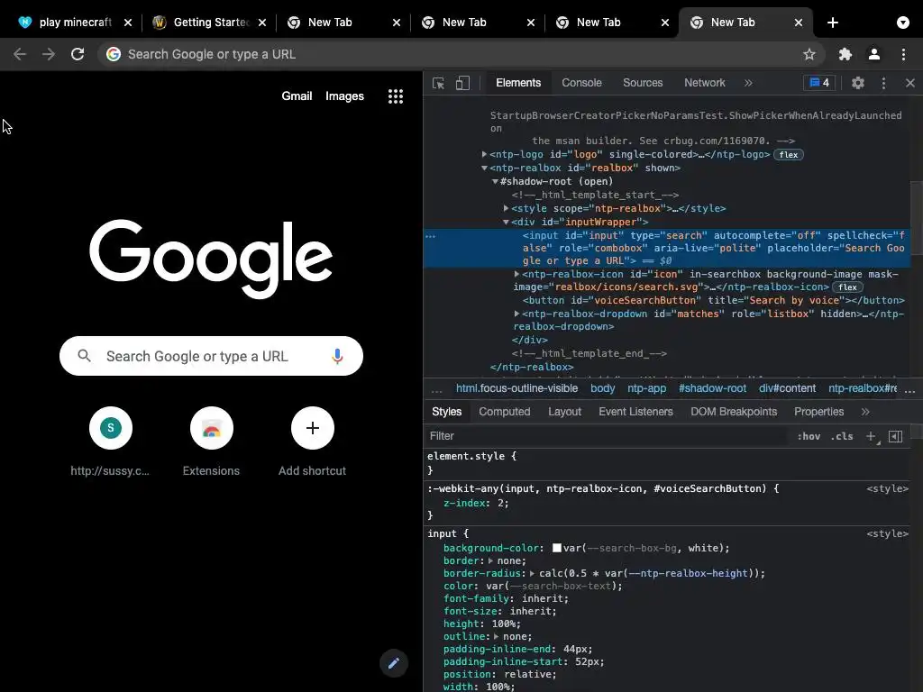This screenshot has height=692, width=923.
Task: Select the Computed sidebar tab
Action: (x=505, y=411)
